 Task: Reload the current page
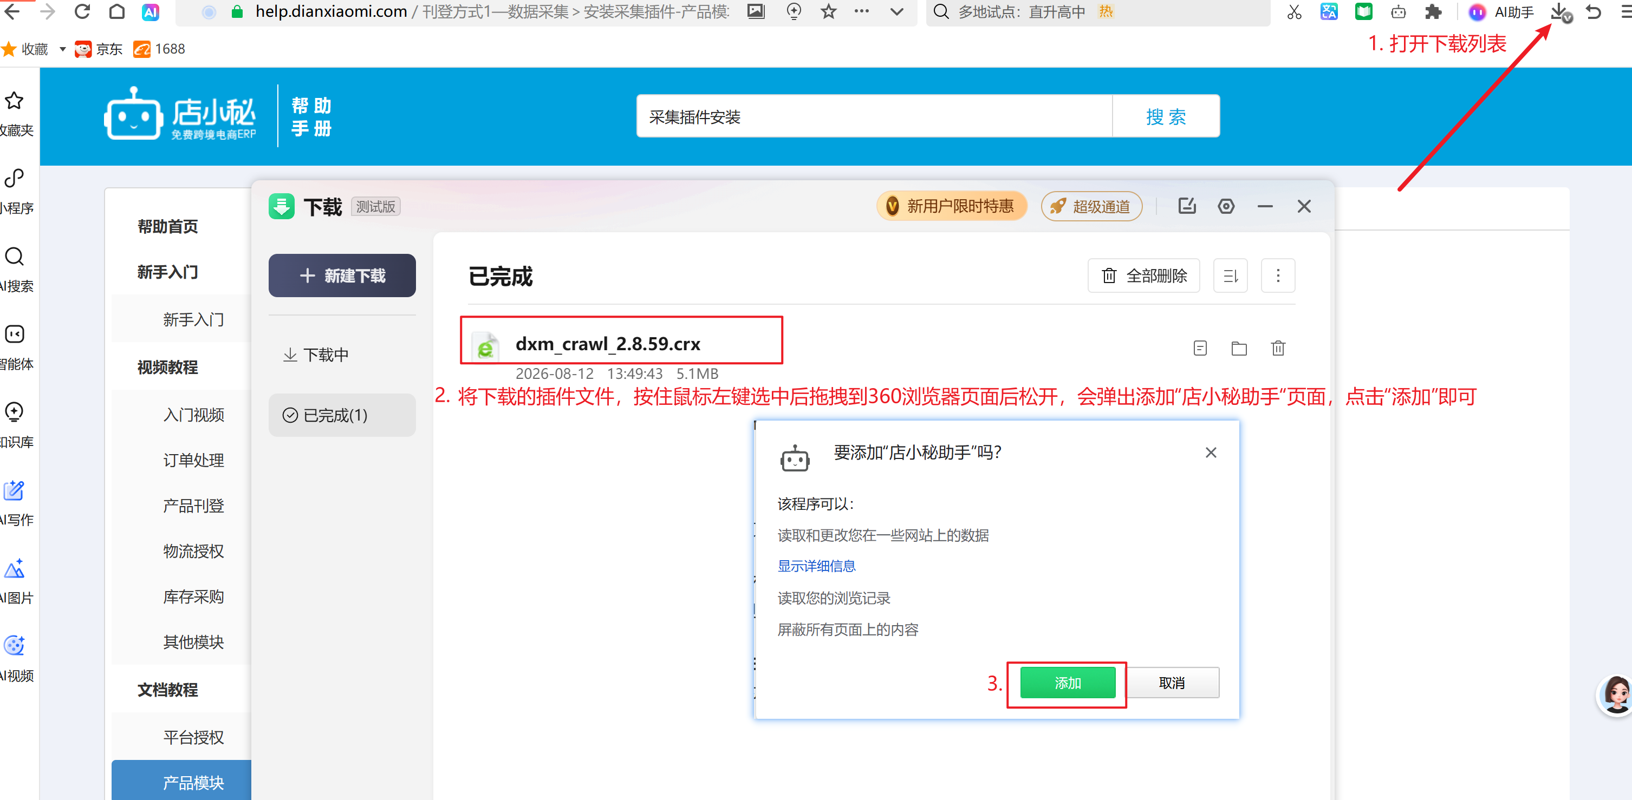[82, 11]
